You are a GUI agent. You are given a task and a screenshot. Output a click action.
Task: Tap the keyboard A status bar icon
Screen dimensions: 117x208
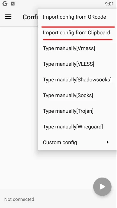13,4
